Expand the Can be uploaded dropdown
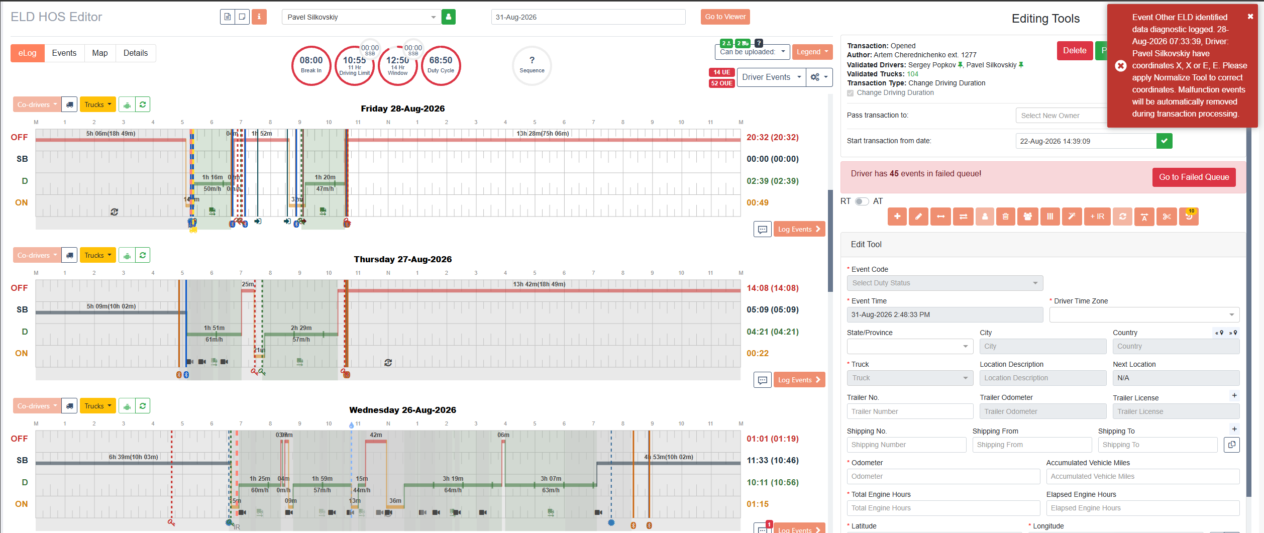The width and height of the screenshot is (1264, 533). tap(752, 52)
